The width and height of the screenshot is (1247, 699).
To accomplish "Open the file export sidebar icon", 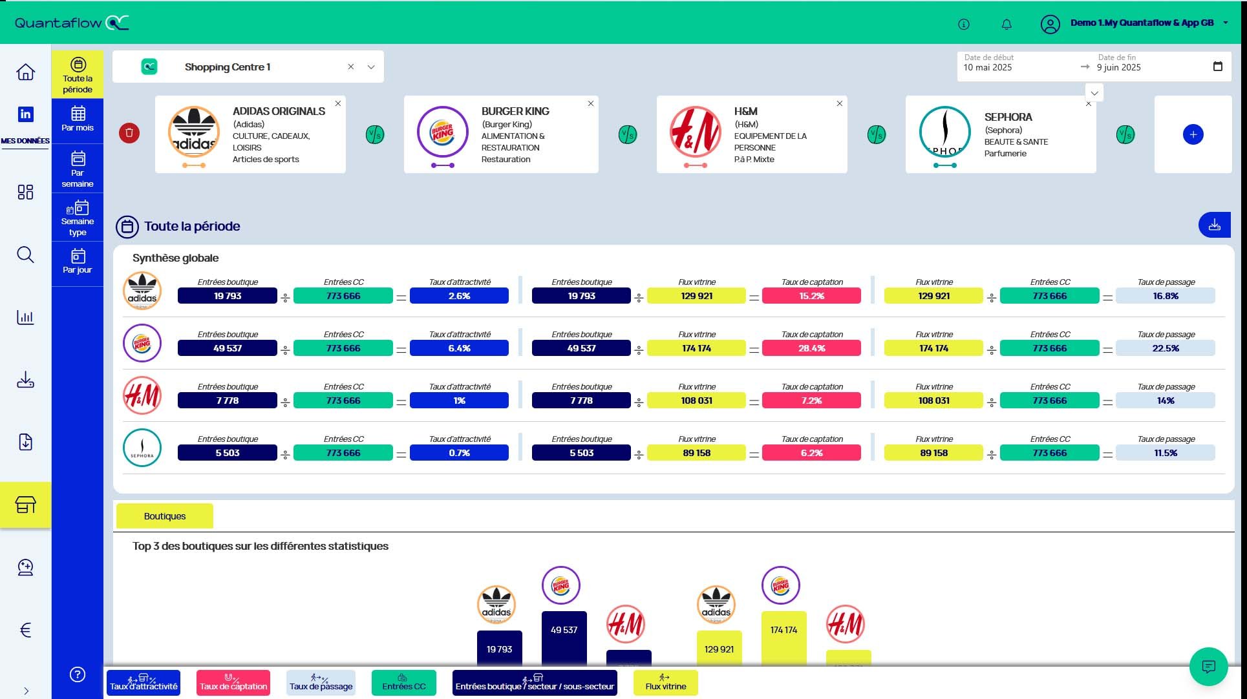I will point(25,443).
